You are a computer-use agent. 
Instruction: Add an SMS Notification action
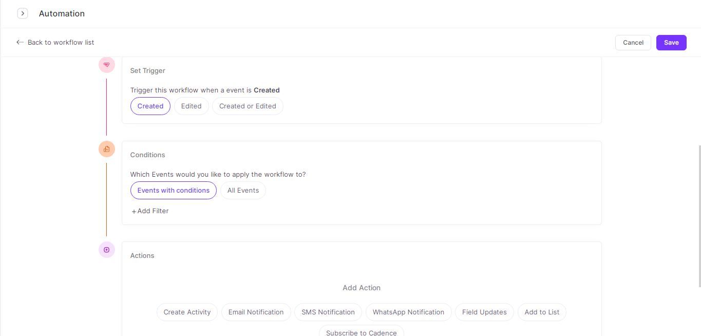tap(328, 312)
